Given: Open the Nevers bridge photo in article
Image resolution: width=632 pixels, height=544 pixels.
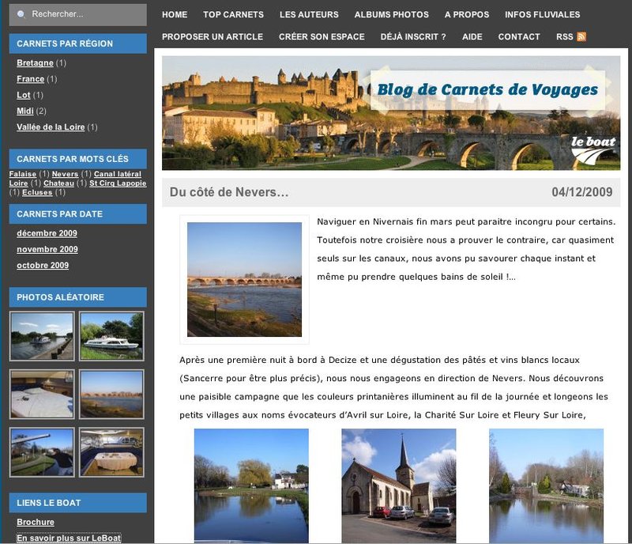Looking at the screenshot, I should [244, 279].
